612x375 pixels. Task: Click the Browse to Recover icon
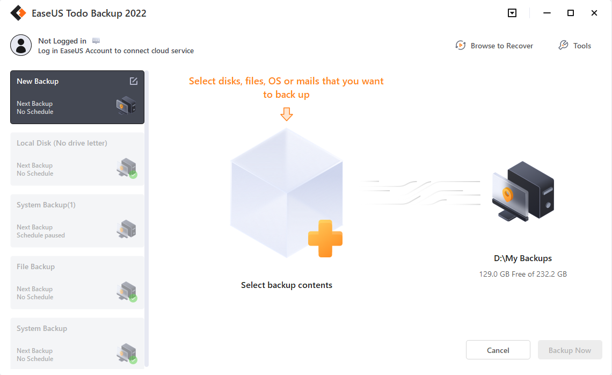(460, 46)
